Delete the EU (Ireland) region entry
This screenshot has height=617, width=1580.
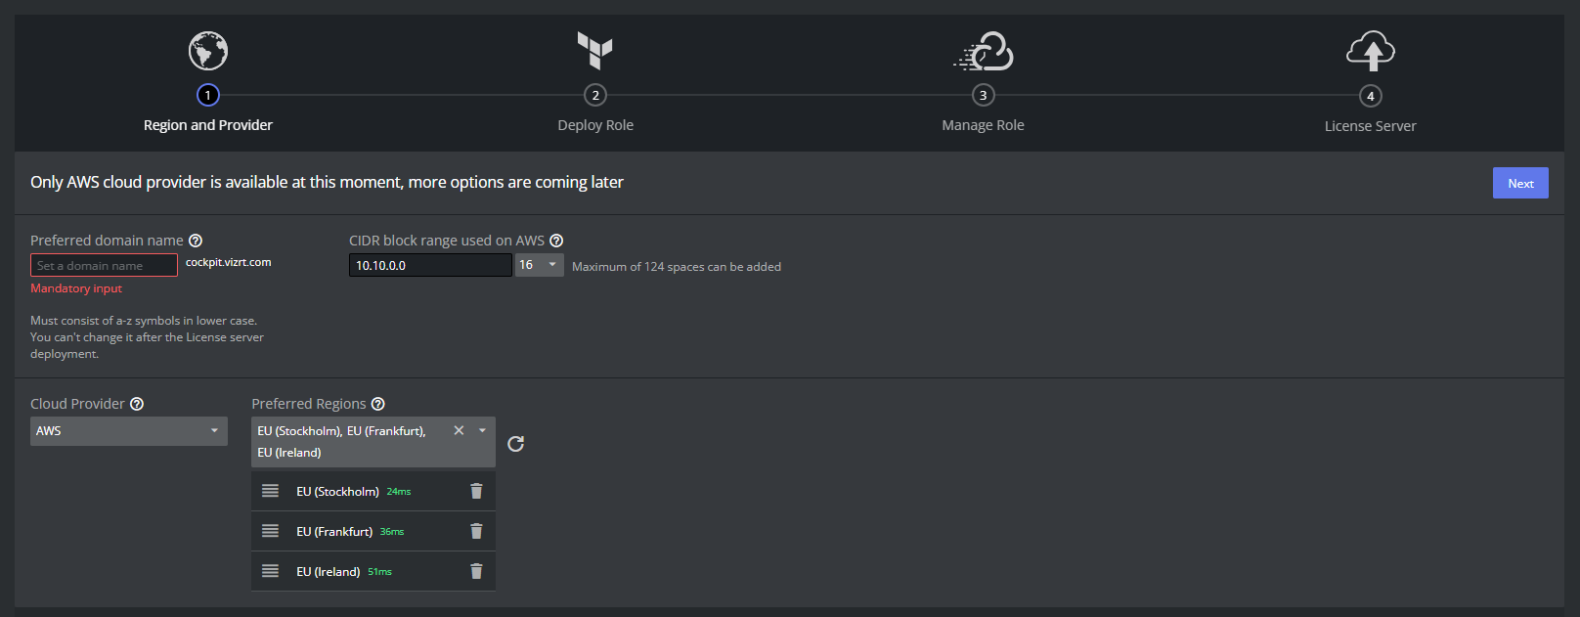click(x=476, y=571)
